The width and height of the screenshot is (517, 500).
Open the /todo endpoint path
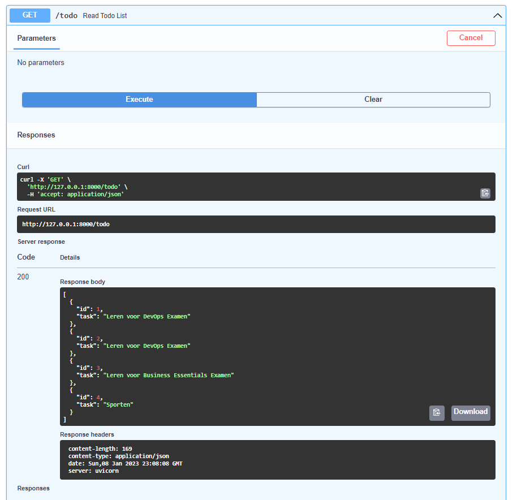[66, 15]
